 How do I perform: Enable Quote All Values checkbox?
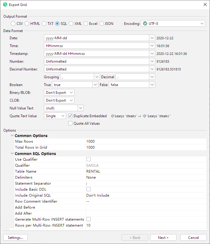[x=70, y=123]
